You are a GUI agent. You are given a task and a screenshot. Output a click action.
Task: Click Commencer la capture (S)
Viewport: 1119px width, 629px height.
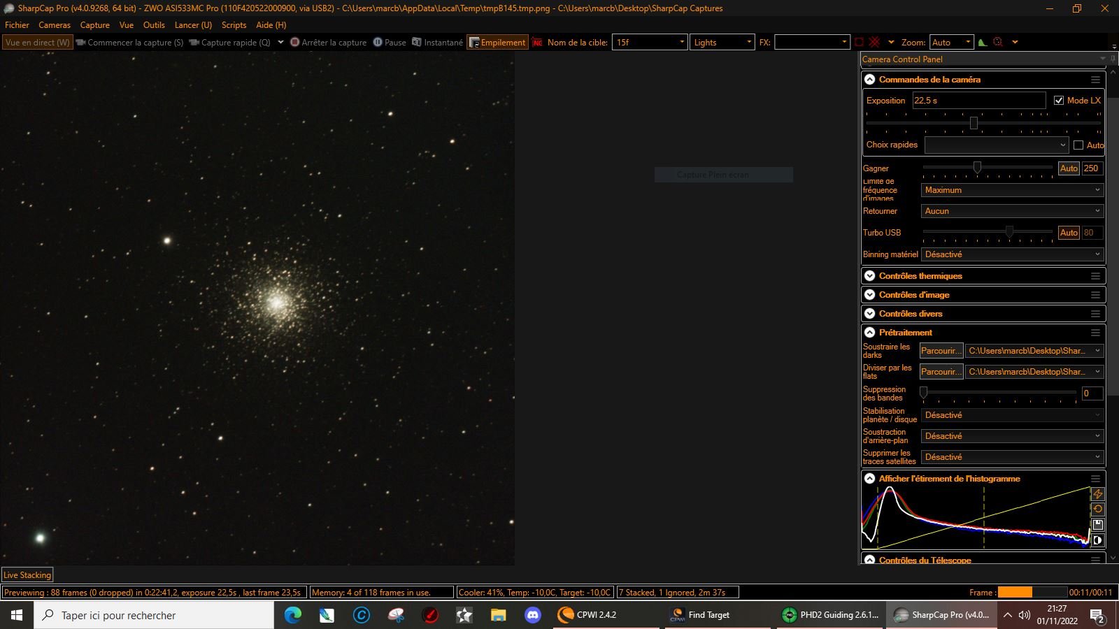[x=129, y=42]
